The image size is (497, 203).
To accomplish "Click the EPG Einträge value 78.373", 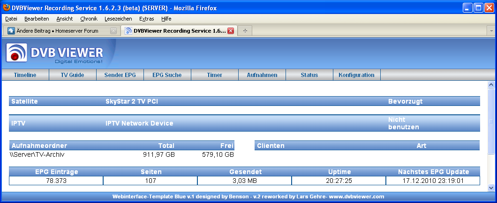I will [x=56, y=181].
